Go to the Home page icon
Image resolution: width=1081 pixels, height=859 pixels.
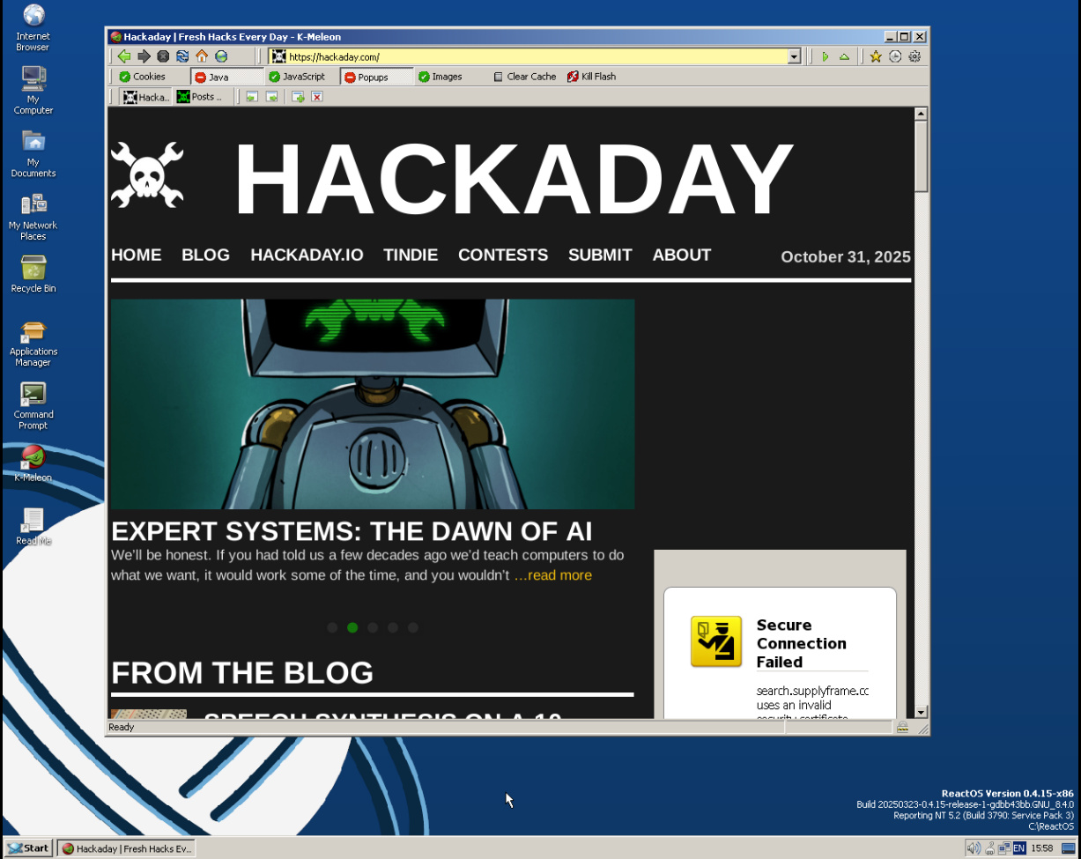(202, 56)
